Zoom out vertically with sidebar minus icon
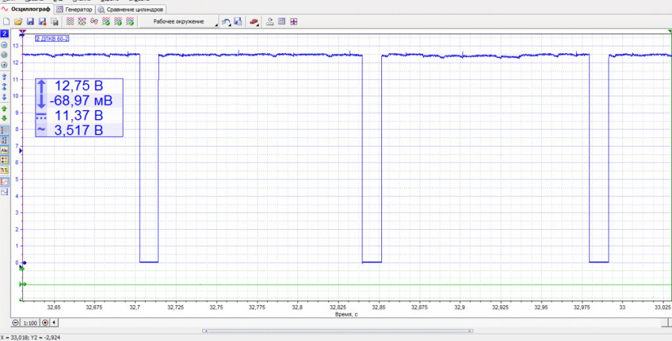The height and width of the screenshot is (341, 672). coord(5,45)
